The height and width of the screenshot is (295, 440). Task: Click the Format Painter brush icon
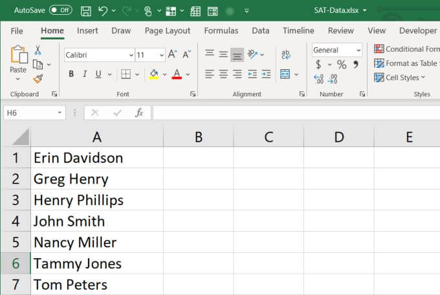pyautogui.click(x=38, y=79)
